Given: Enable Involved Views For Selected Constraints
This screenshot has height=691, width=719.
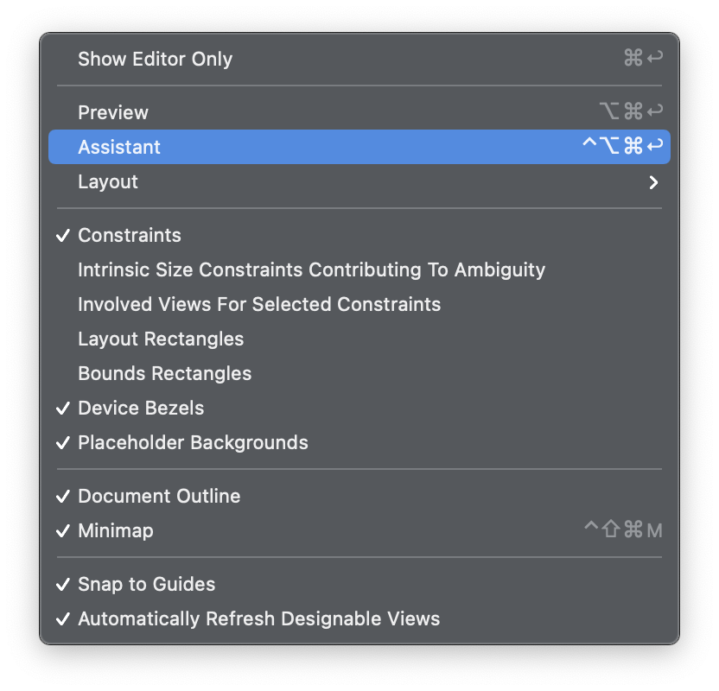Looking at the screenshot, I should tap(359, 304).
